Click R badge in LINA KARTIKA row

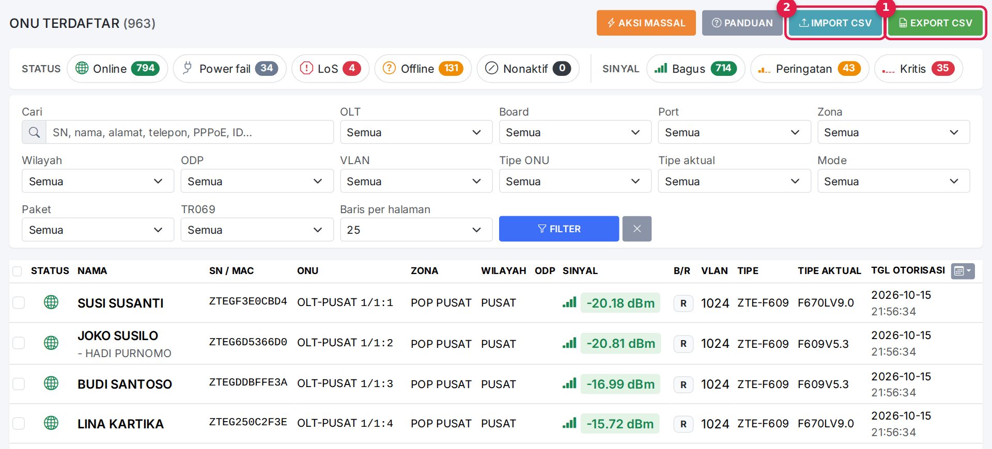683,424
